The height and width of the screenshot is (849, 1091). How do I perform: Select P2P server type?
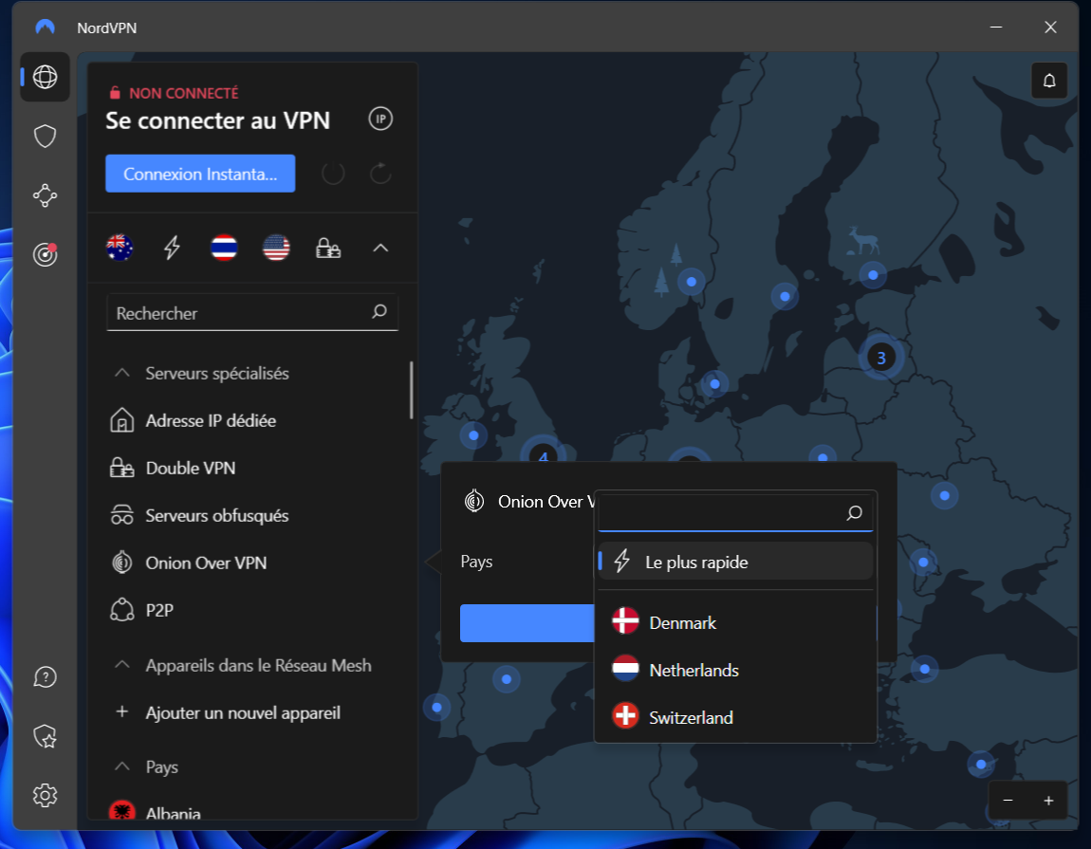(159, 610)
